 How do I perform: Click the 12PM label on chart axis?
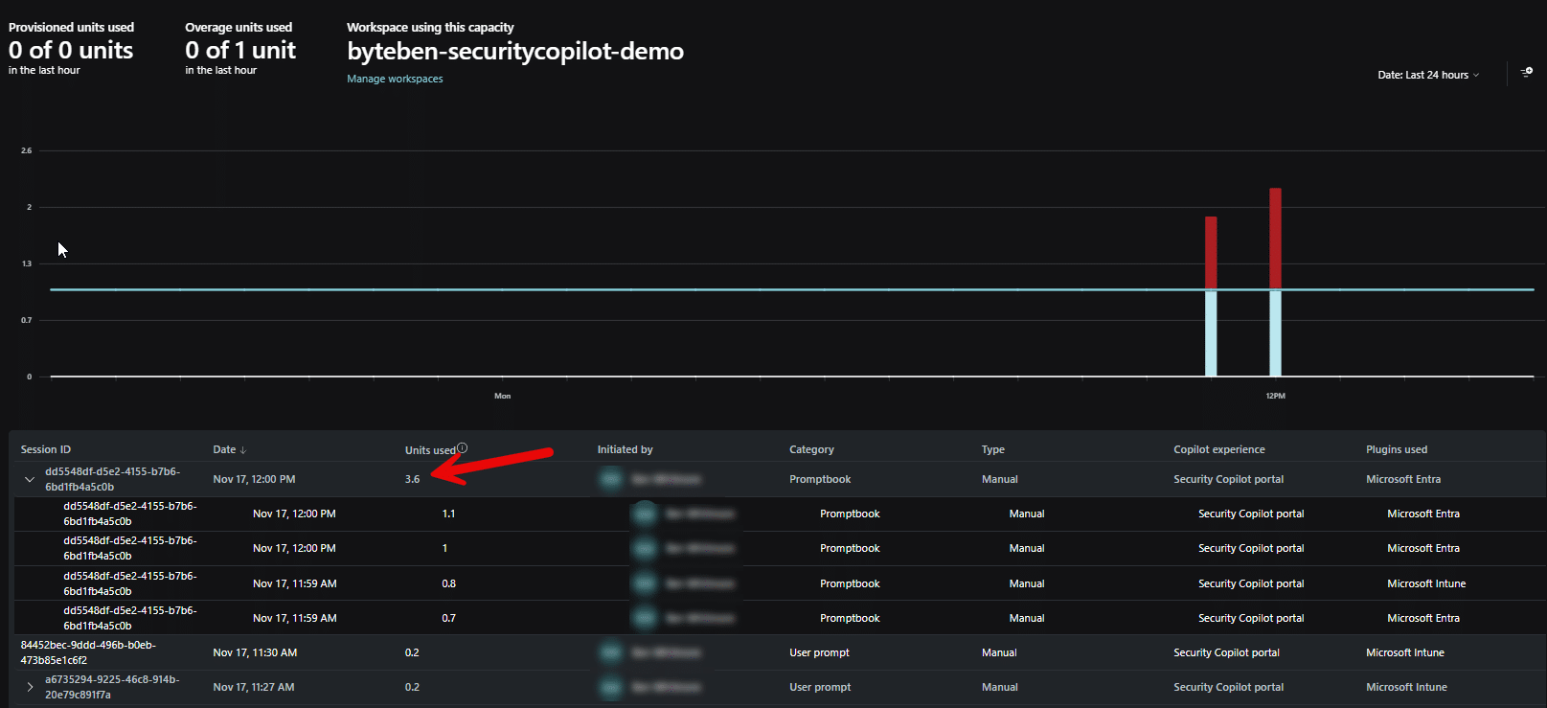pyautogui.click(x=1275, y=396)
